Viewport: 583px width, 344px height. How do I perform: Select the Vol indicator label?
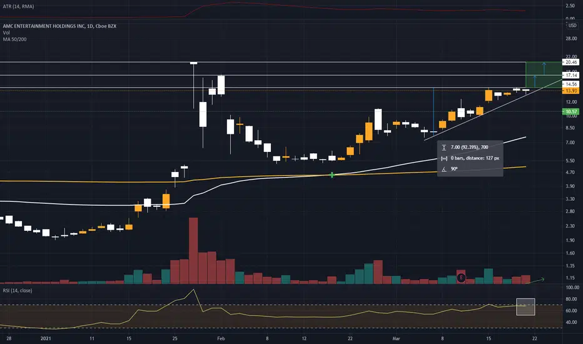click(6, 33)
